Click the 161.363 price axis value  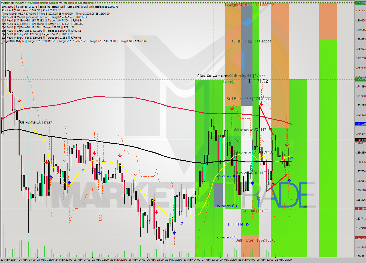pos(361,247)
